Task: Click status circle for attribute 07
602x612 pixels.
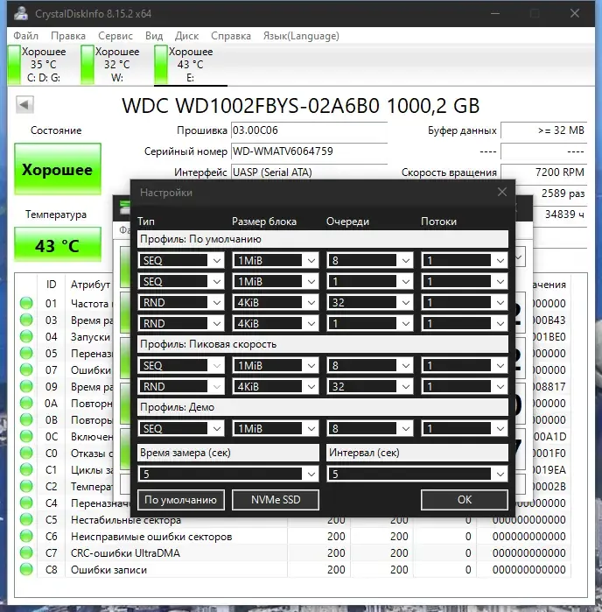Action: click(x=26, y=369)
